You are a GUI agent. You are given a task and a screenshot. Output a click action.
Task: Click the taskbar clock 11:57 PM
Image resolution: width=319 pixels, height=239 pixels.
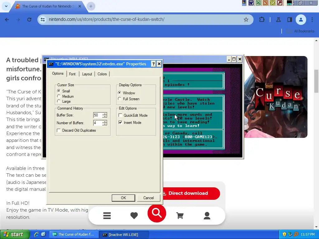[307, 235]
